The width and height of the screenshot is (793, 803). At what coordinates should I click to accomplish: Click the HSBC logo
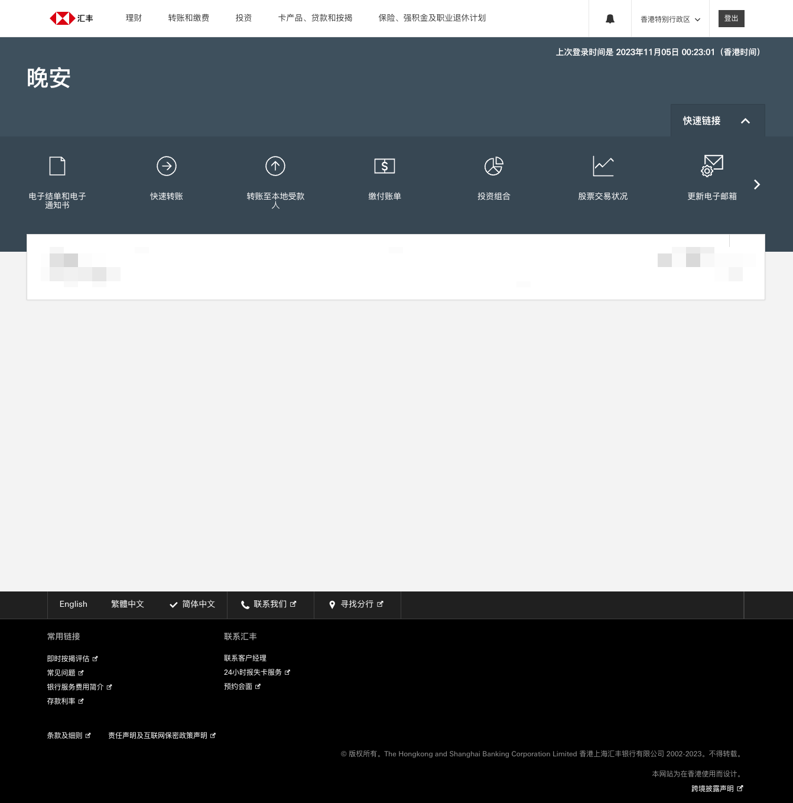tap(71, 18)
